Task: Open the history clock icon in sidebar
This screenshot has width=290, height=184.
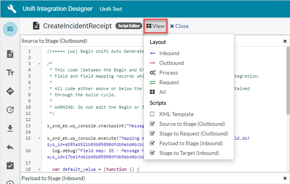Action: (x=10, y=110)
